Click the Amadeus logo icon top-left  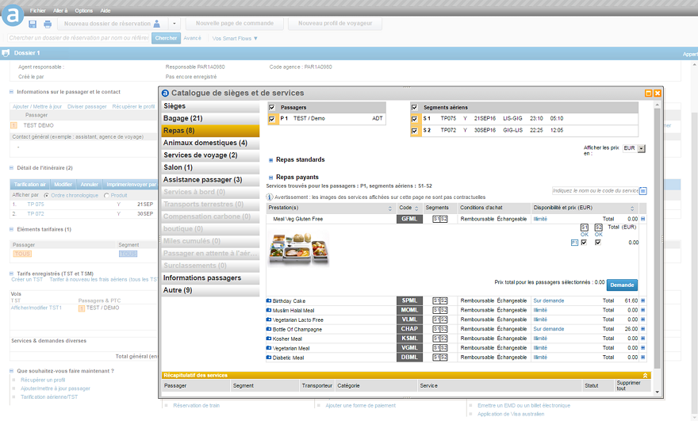click(12, 15)
